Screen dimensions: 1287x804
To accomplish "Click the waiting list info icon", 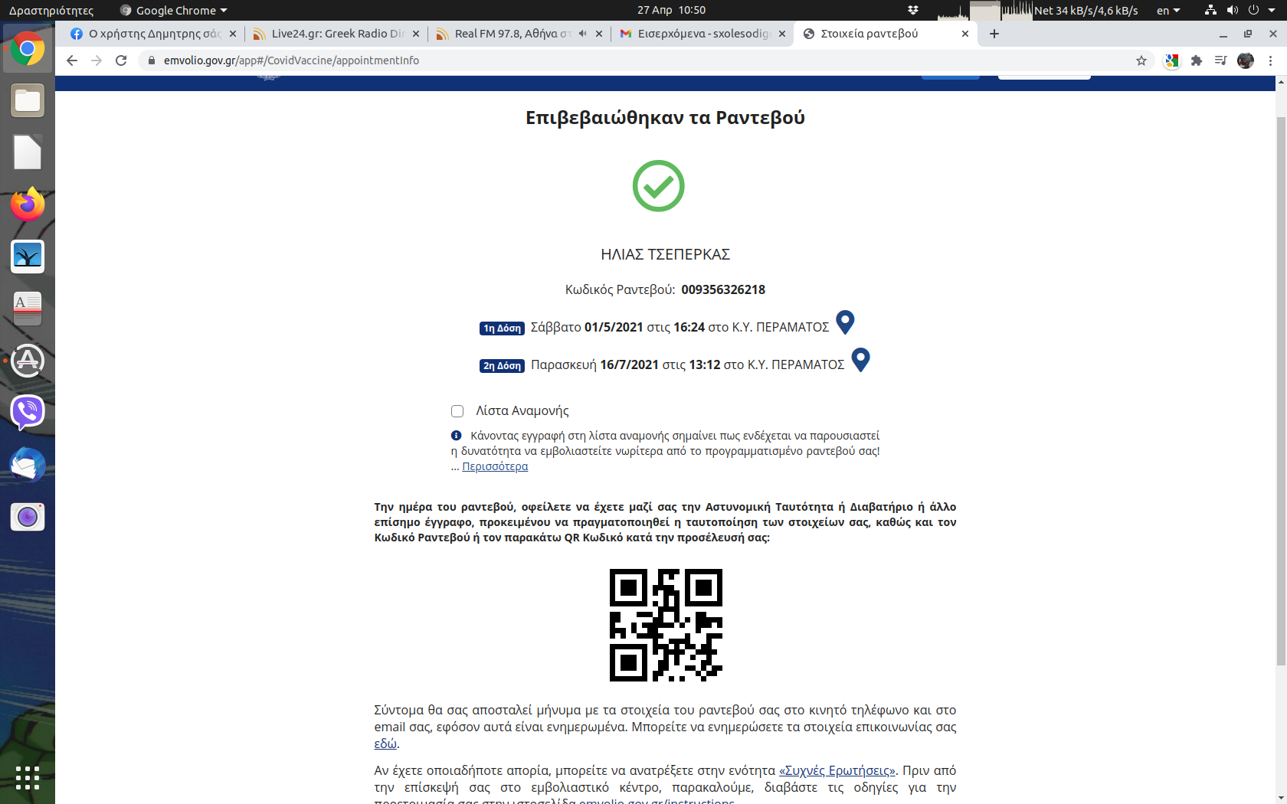I will (x=457, y=436).
